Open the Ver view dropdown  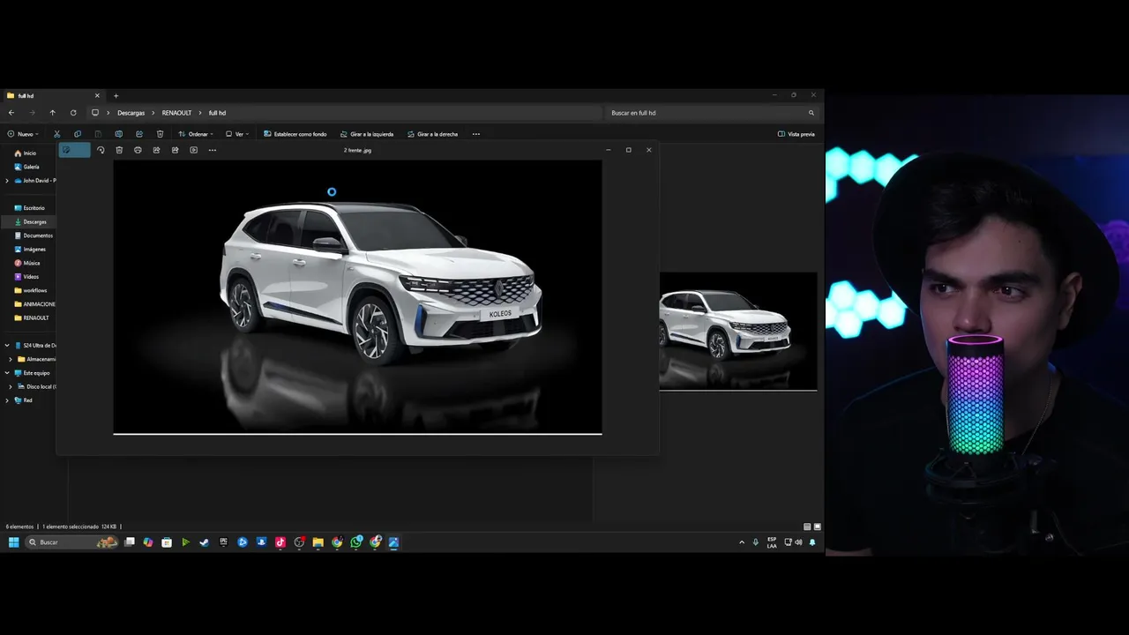point(237,134)
